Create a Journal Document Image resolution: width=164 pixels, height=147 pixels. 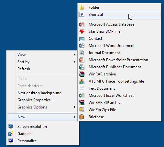pos(119,53)
